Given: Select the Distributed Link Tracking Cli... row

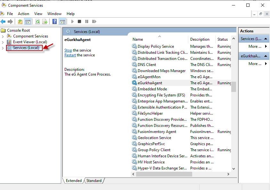Looking at the screenshot, I should pos(181,52).
